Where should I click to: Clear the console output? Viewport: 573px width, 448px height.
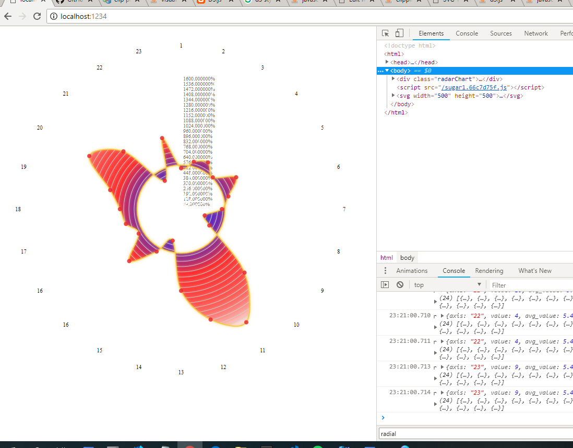click(400, 285)
